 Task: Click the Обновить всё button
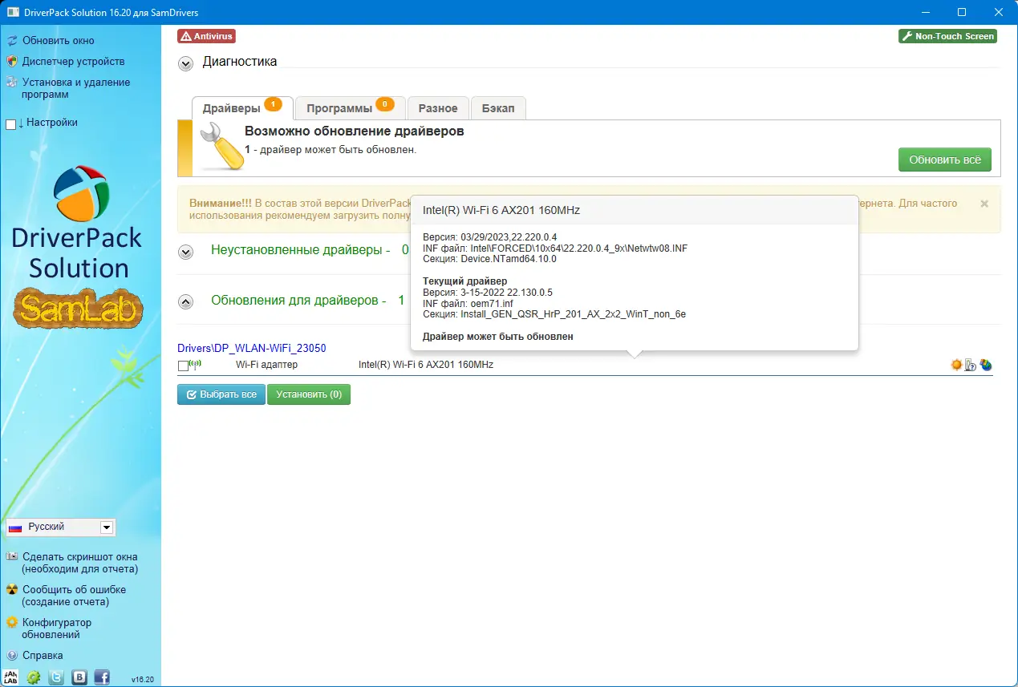coord(945,160)
